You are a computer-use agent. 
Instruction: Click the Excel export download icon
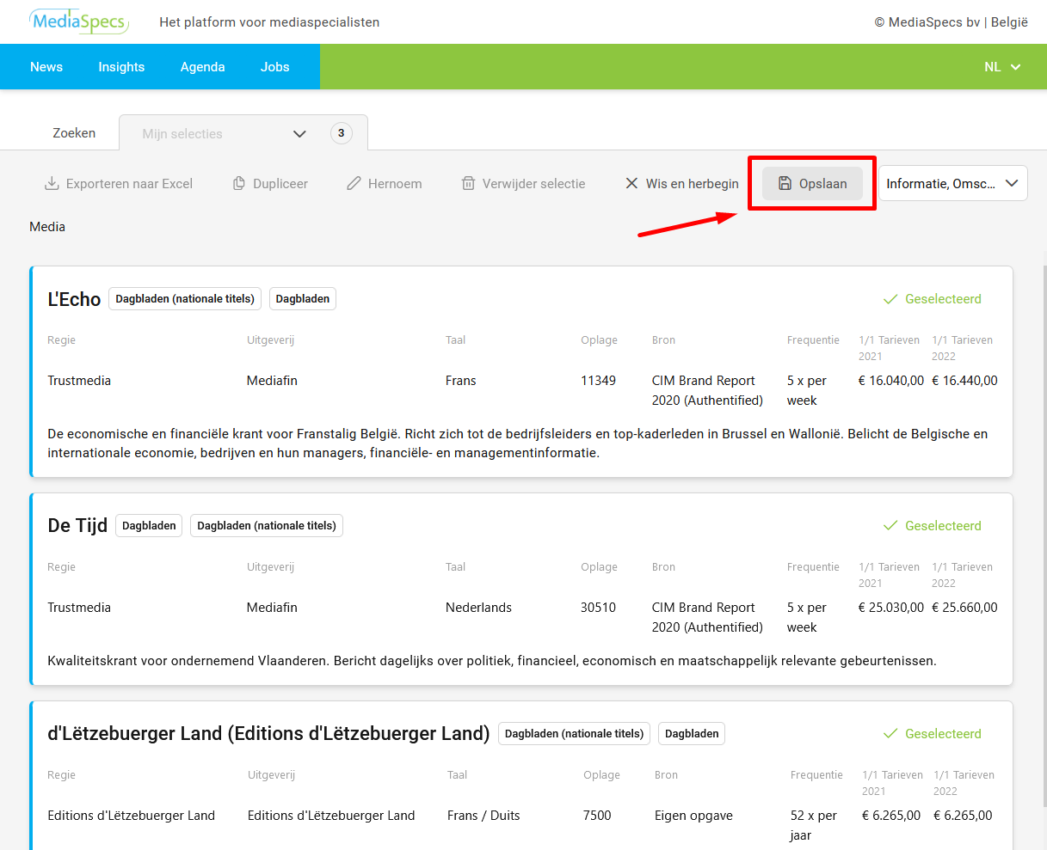pyautogui.click(x=52, y=184)
